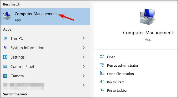Viewport: 178px width, 98px height.
Task: Select the This PC monitor icon
Action: (5, 38)
